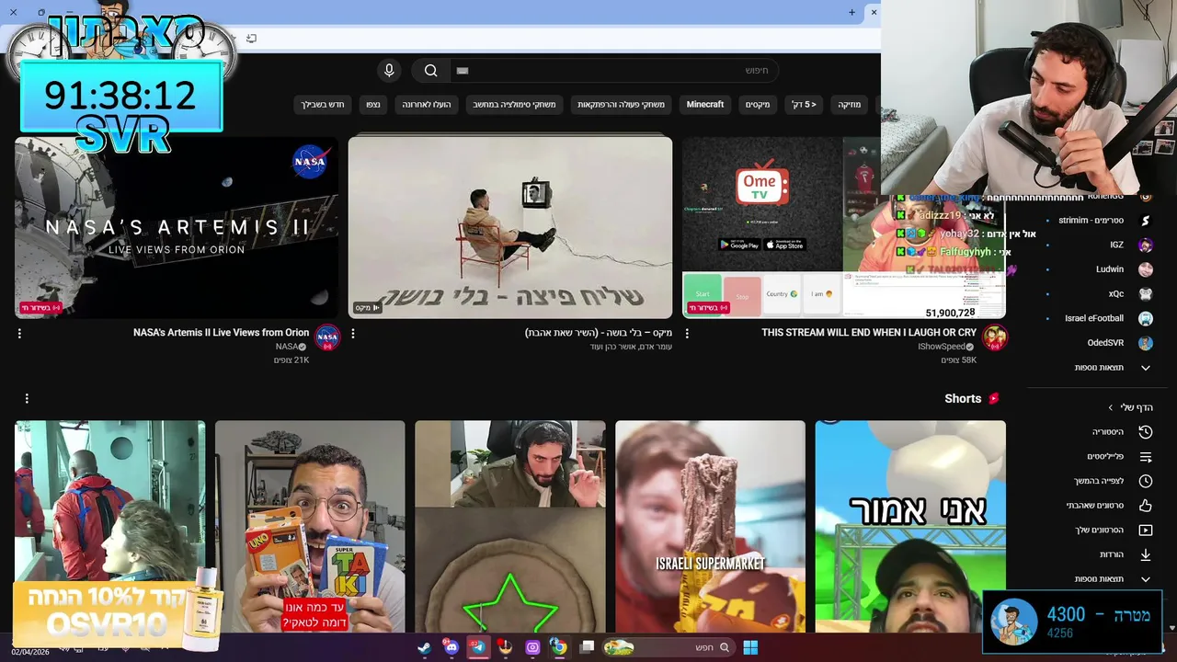Select the computer simulation games chip
The width and height of the screenshot is (1177, 662).
(514, 105)
